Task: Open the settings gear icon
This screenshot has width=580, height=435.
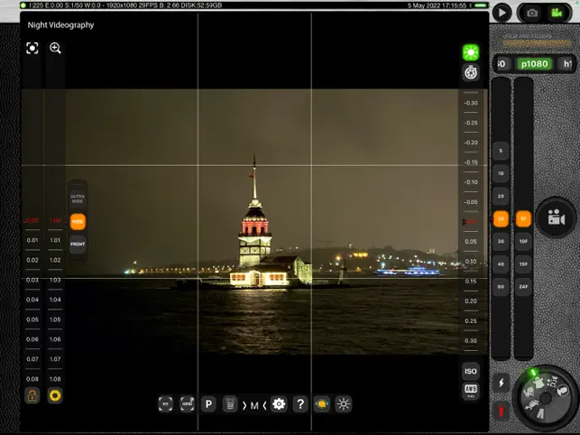Action: coord(279,404)
